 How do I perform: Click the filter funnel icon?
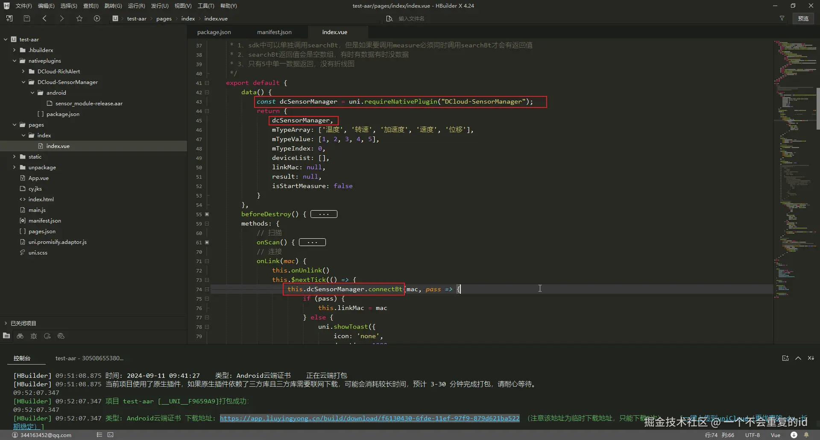point(782,18)
